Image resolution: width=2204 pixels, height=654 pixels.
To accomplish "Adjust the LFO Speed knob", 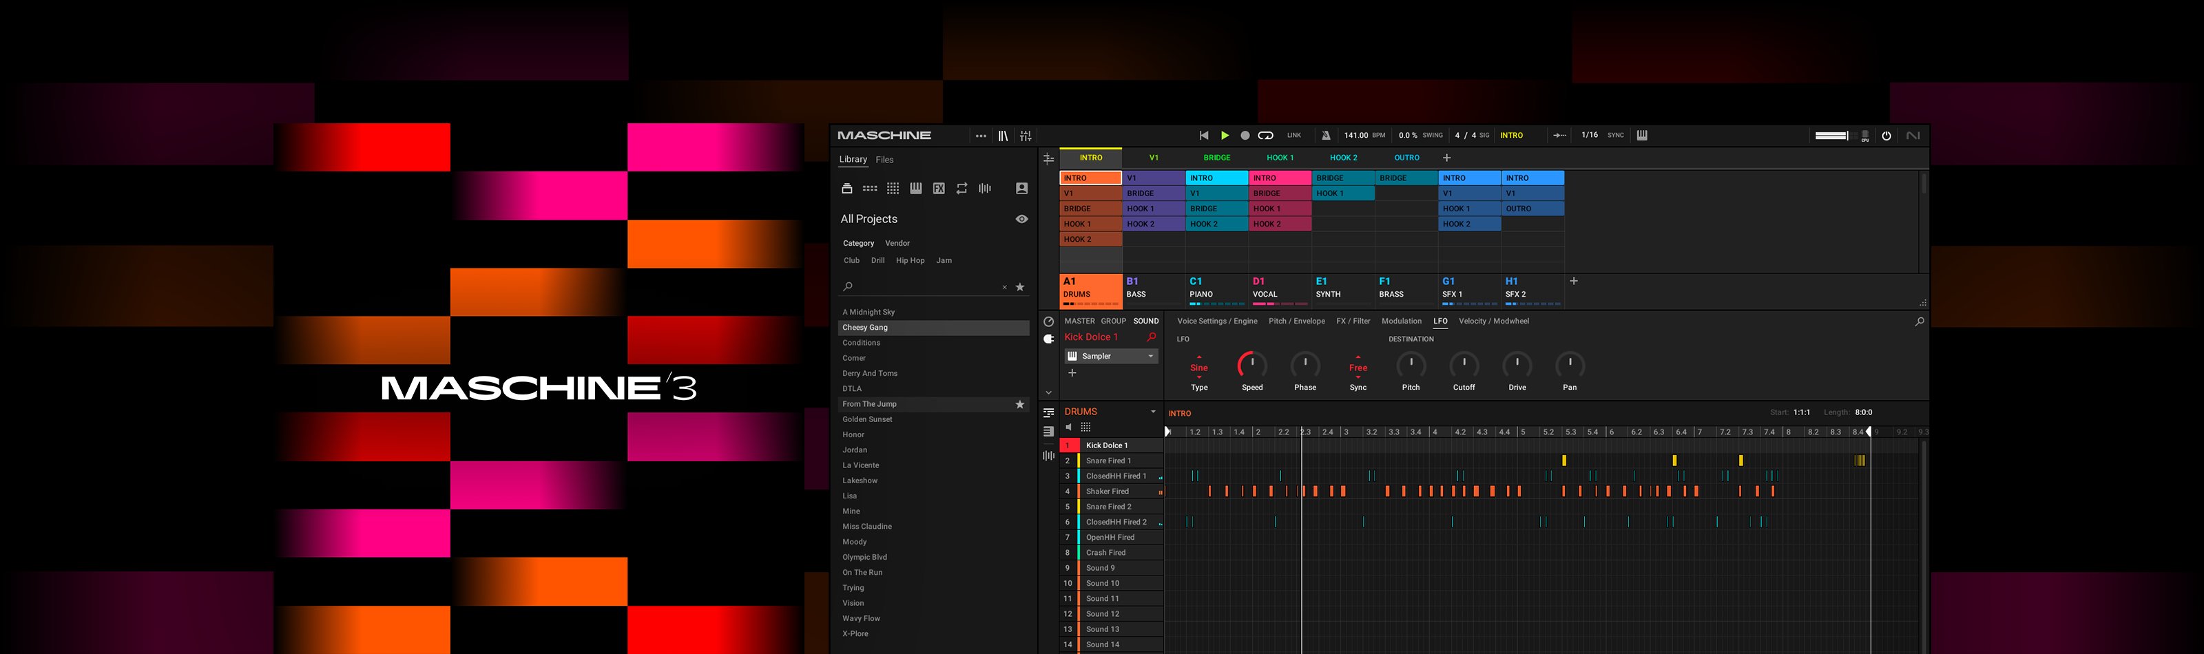I will (x=1251, y=366).
